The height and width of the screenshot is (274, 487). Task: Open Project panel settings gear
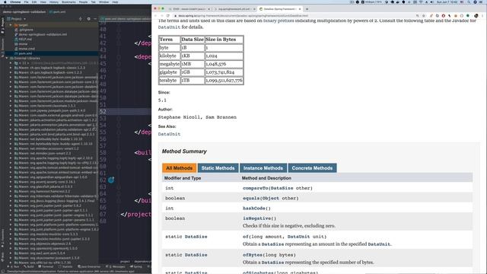[x=89, y=19]
